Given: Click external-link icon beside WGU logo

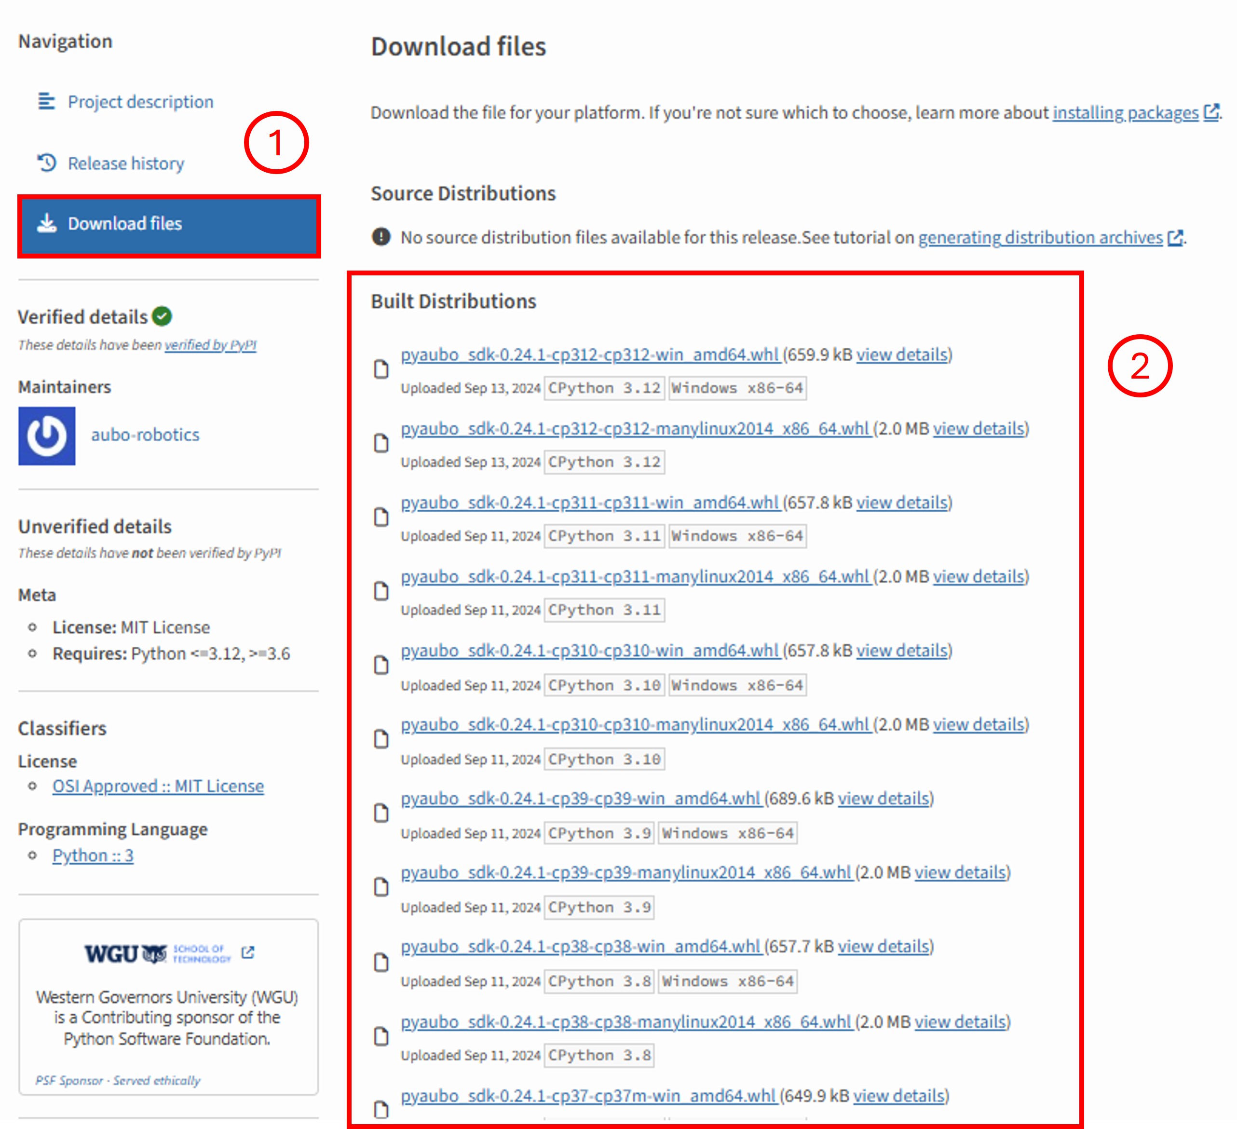Looking at the screenshot, I should click(x=248, y=952).
